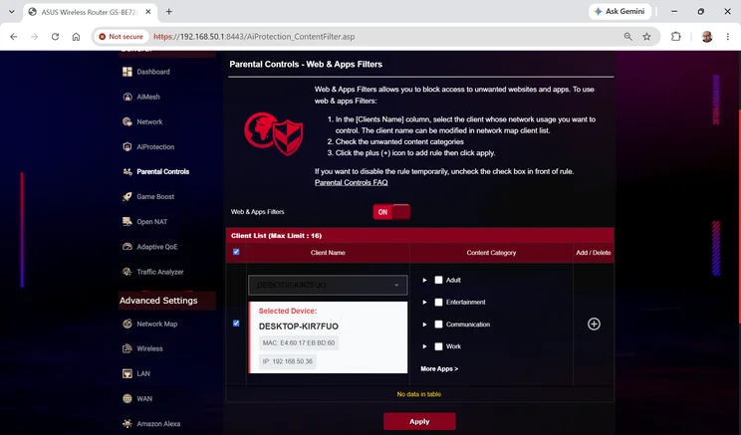
Task: Check the Communication category checkbox
Action: [x=438, y=325]
